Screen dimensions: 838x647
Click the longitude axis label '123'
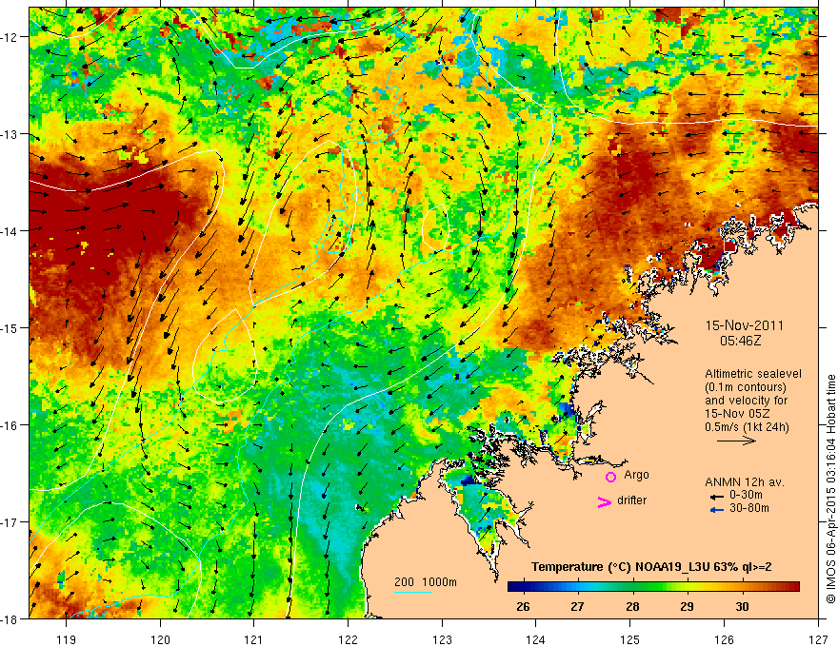[x=442, y=639]
